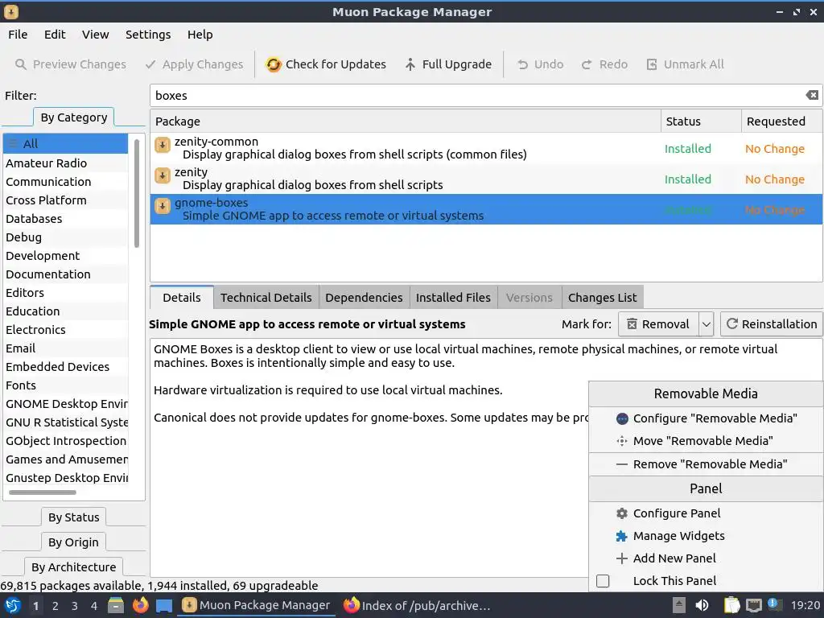The image size is (824, 618).
Task: Switch to the Dependencies tab
Action: (364, 298)
